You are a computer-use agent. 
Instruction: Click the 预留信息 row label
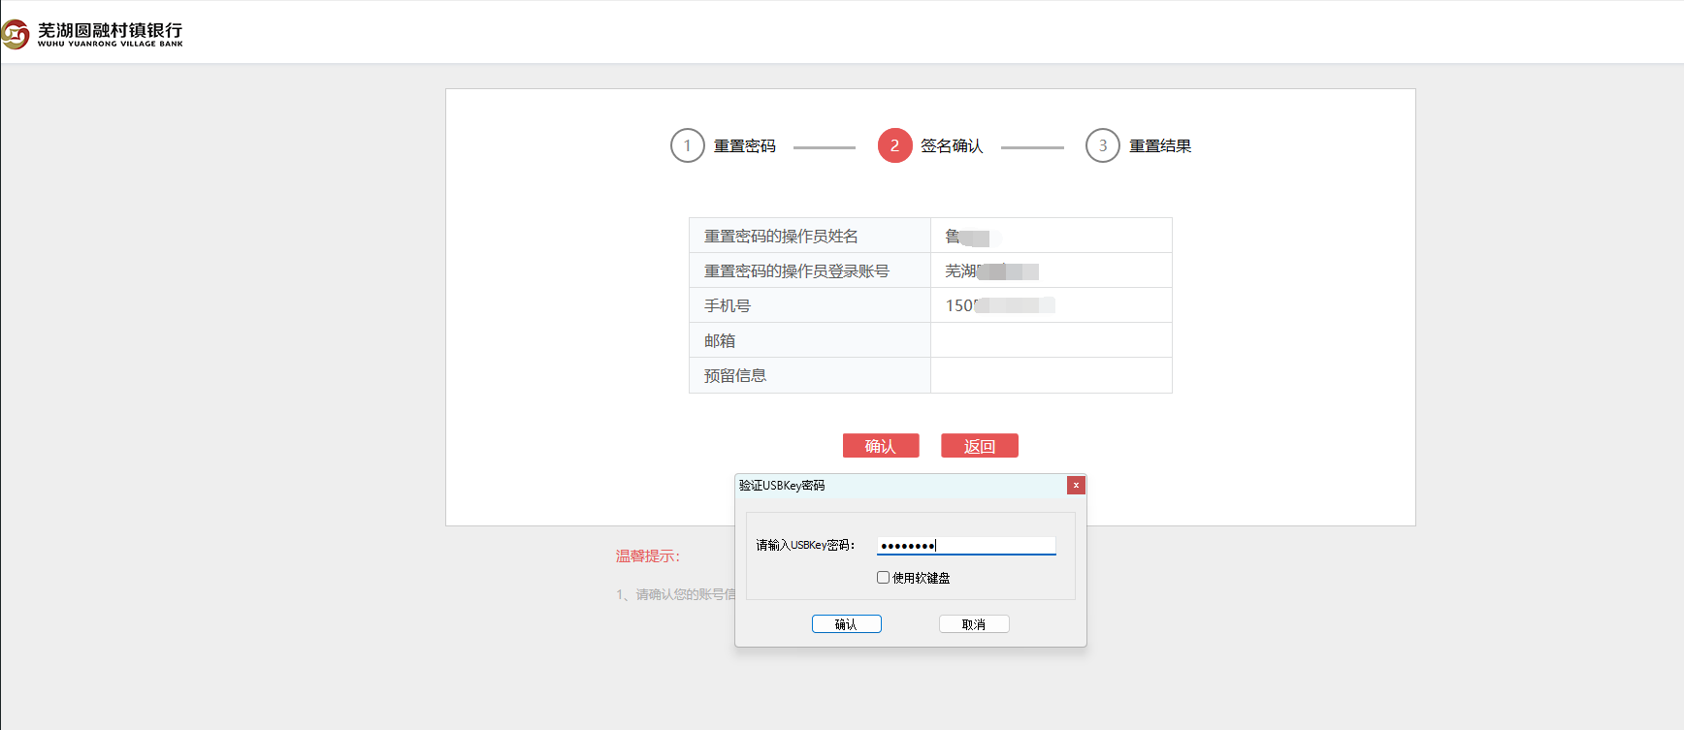735,375
